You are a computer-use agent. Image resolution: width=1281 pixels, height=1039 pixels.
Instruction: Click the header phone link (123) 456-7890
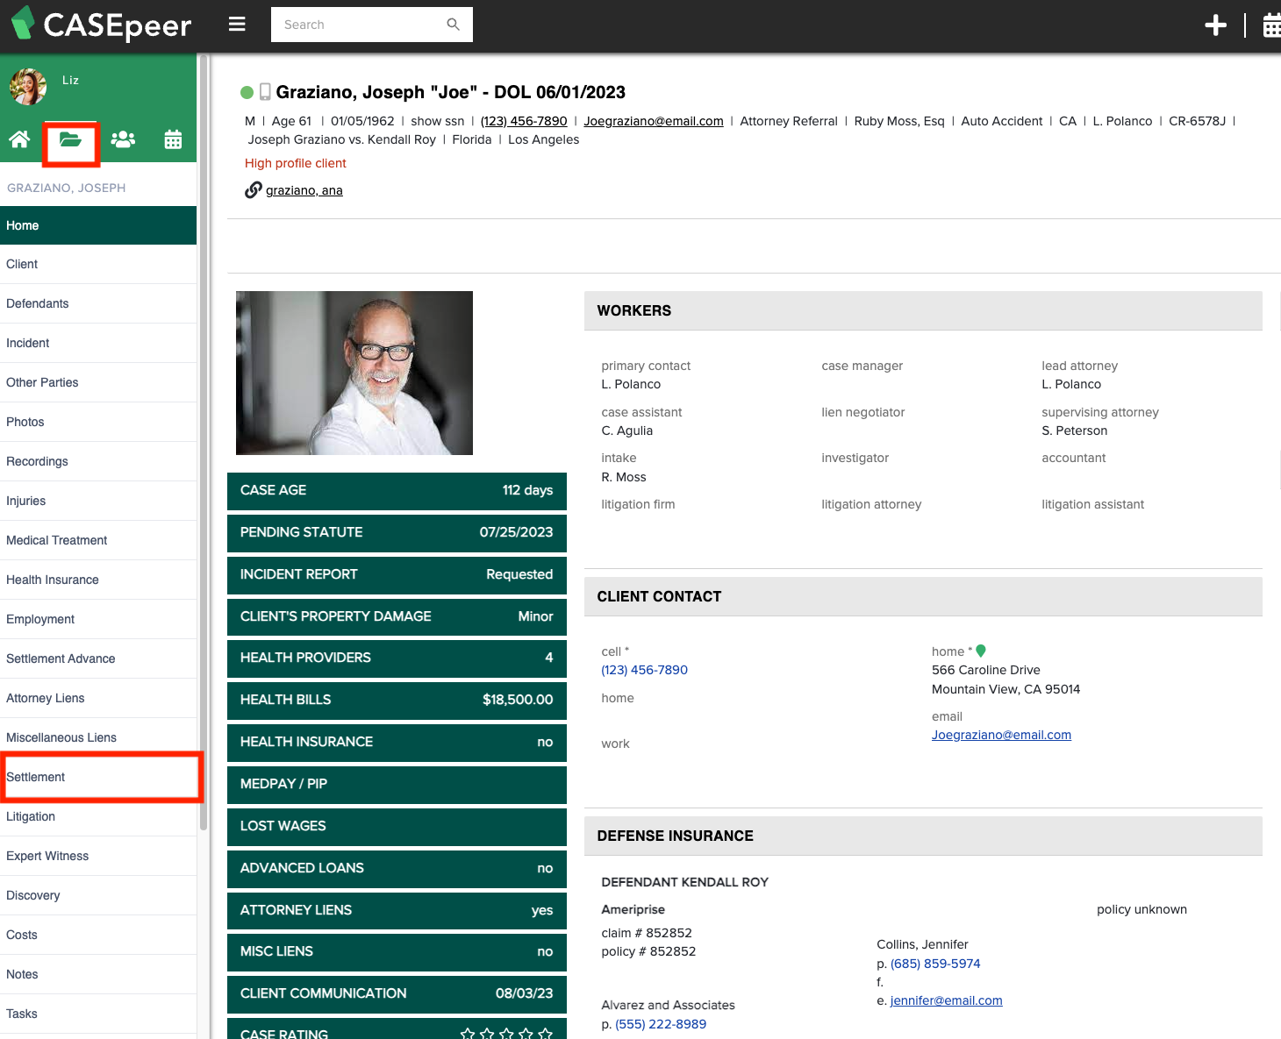pos(524,121)
